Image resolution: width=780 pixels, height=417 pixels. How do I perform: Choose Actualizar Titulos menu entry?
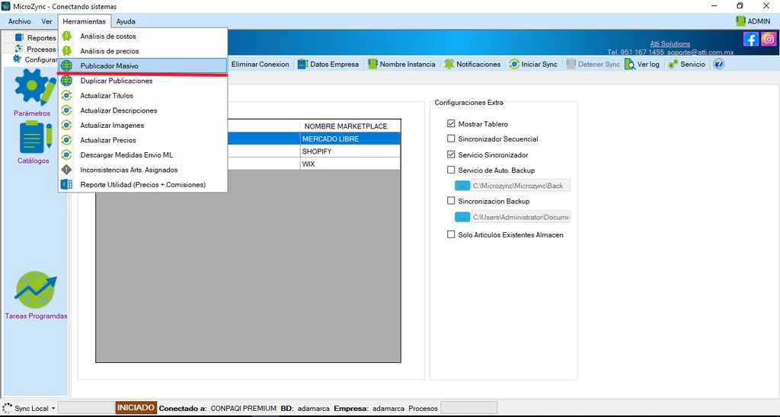point(142,95)
